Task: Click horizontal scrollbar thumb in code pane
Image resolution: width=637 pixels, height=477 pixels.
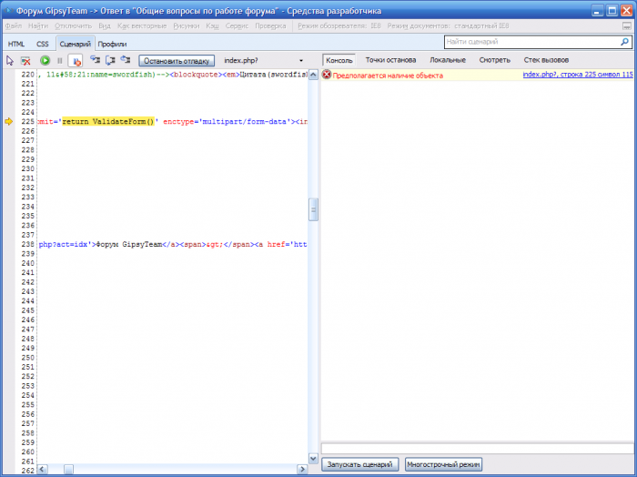Action: [68, 469]
